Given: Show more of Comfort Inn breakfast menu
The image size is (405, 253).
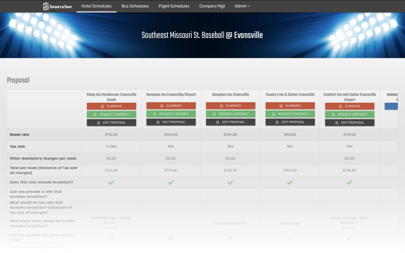Looking at the screenshot, I should pos(349,228).
